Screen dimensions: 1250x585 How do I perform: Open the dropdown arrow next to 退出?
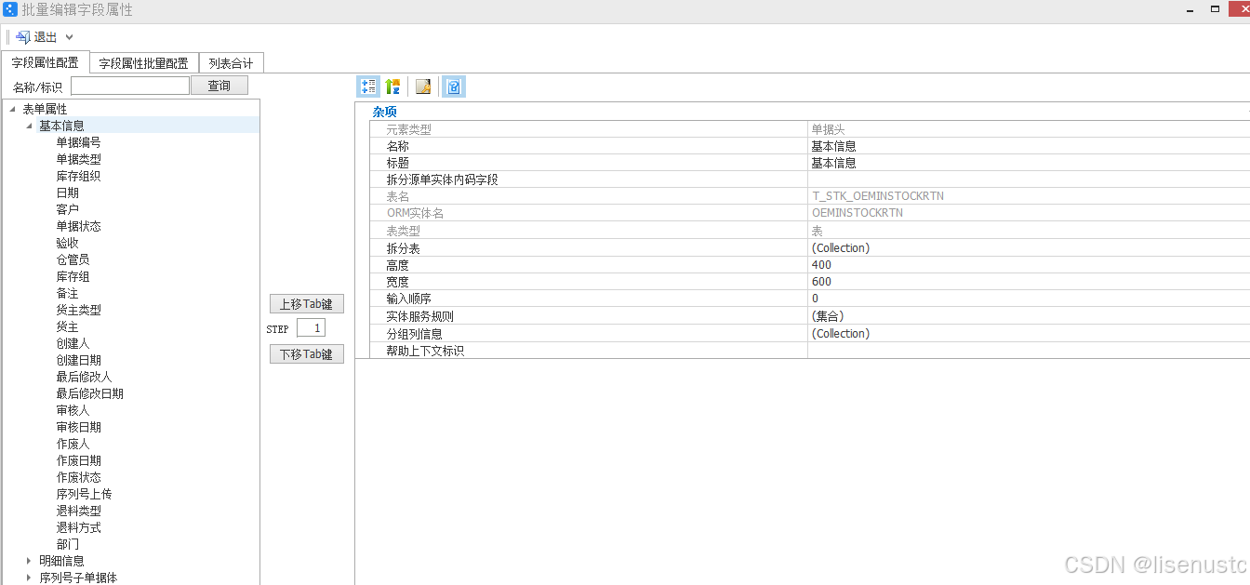click(x=69, y=37)
